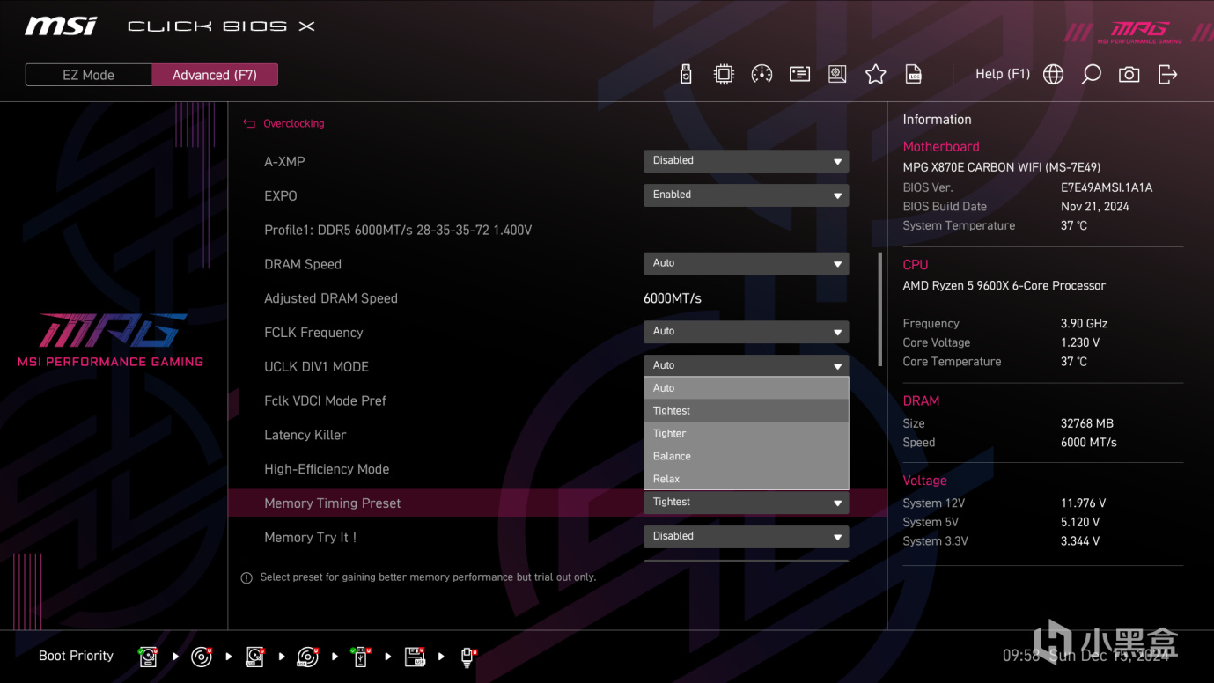This screenshot has height=683, width=1214.
Task: Click the 5.120 V System 5V reading
Action: coord(1082,523)
